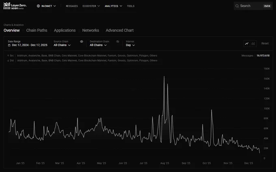
Task: Click the down-arrow Dst legend icon
Action: click(8, 61)
